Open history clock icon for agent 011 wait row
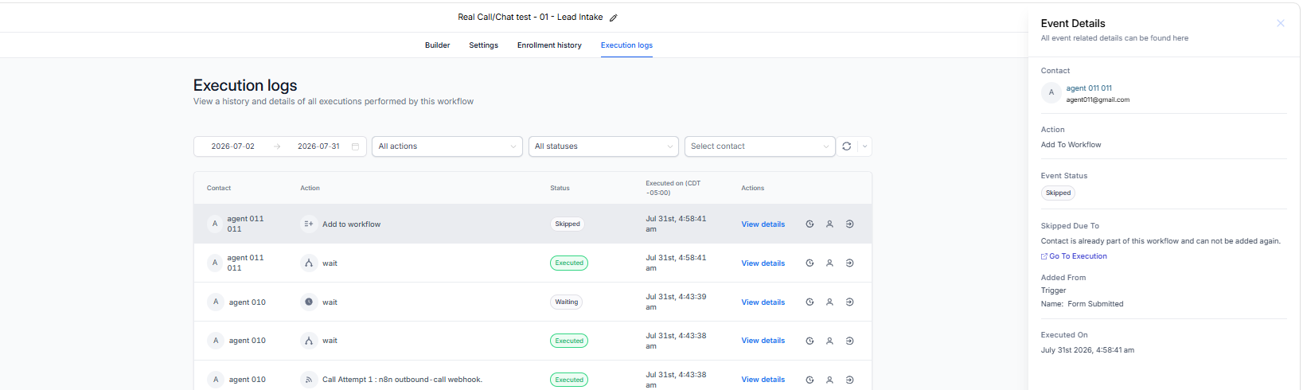The width and height of the screenshot is (1303, 390). click(x=809, y=263)
